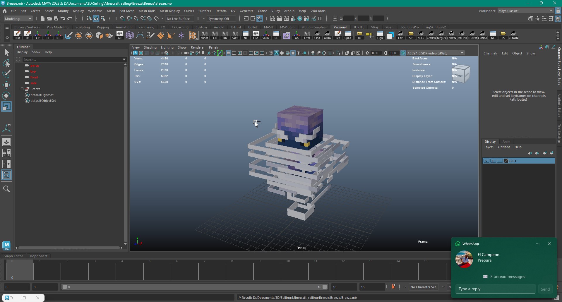Viewport: 562px width, 302px height.
Task: Open Channel Box Channels menu
Action: coord(490,53)
